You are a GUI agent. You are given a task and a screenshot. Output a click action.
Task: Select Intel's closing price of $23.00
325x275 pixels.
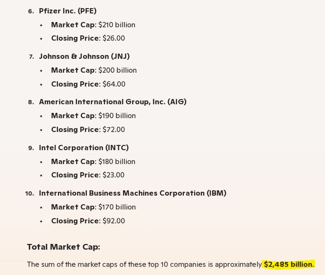88,175
